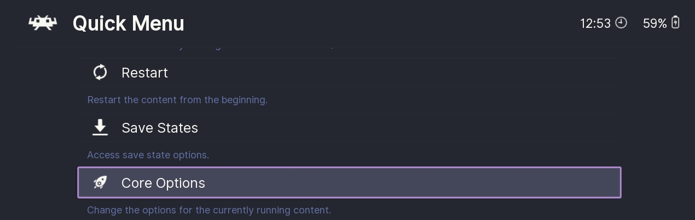This screenshot has height=220, width=695.
Task: Click "Restart the content from the beginning" text
Action: 177,100
